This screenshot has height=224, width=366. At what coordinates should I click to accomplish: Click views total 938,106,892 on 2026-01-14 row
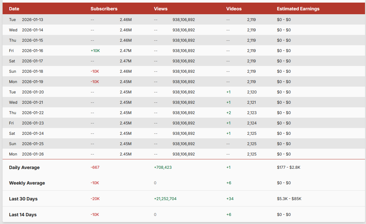[x=183, y=30]
